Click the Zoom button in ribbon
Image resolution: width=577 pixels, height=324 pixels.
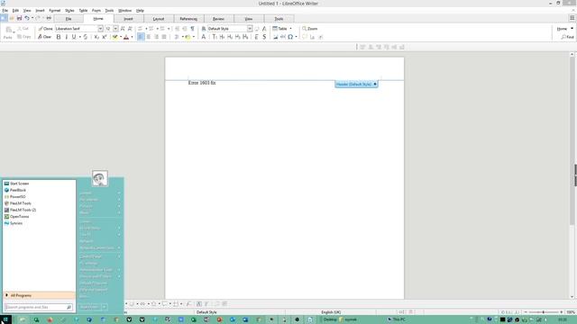click(310, 29)
